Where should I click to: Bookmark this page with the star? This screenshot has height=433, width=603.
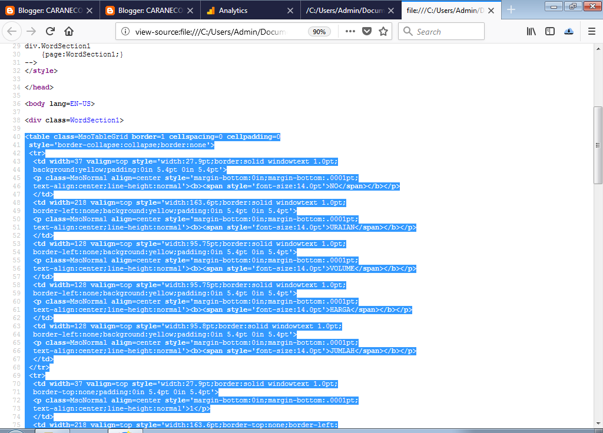(383, 32)
